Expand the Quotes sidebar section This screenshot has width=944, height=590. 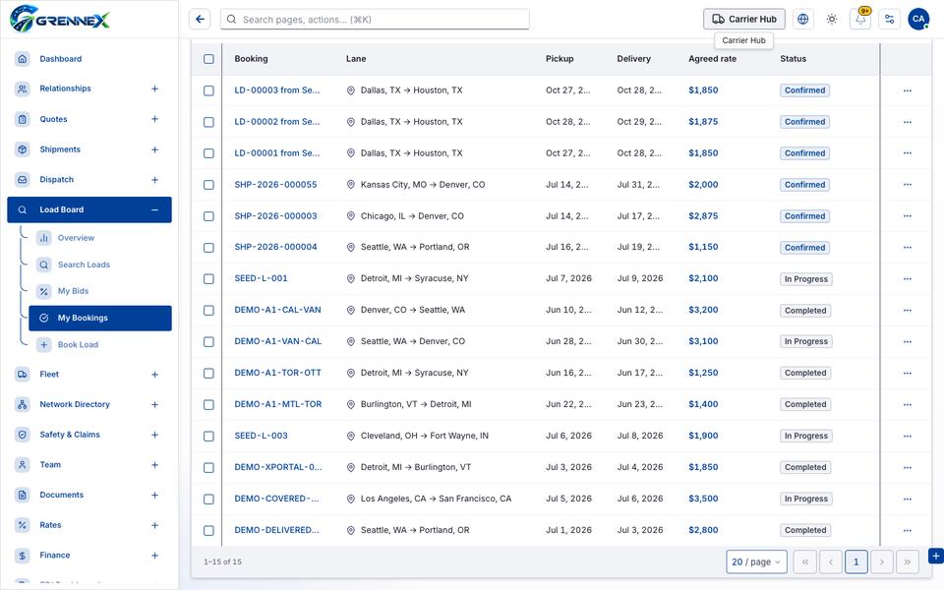point(154,119)
